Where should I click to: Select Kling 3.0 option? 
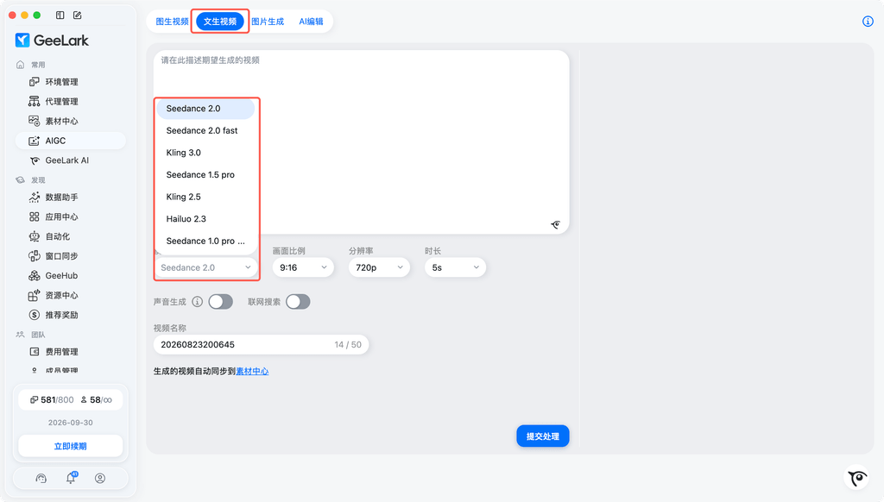[205, 153]
